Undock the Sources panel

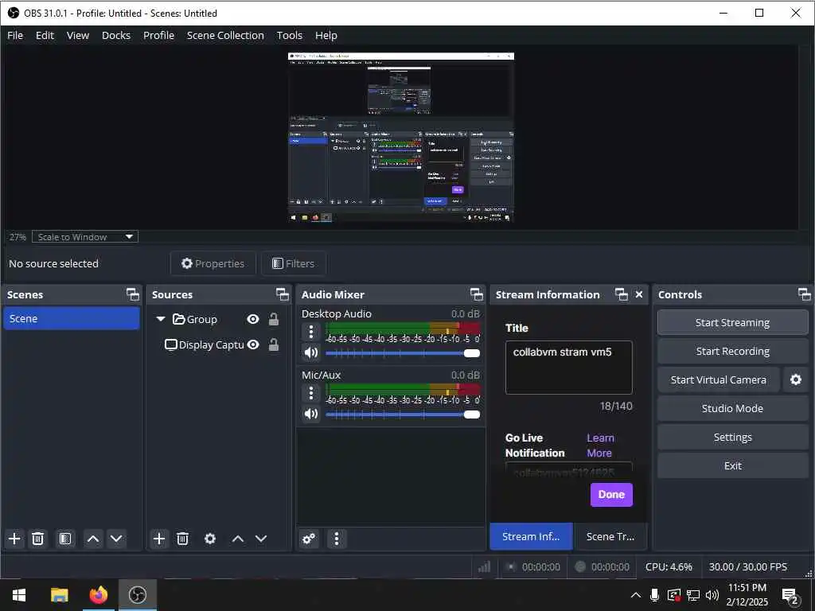point(283,294)
